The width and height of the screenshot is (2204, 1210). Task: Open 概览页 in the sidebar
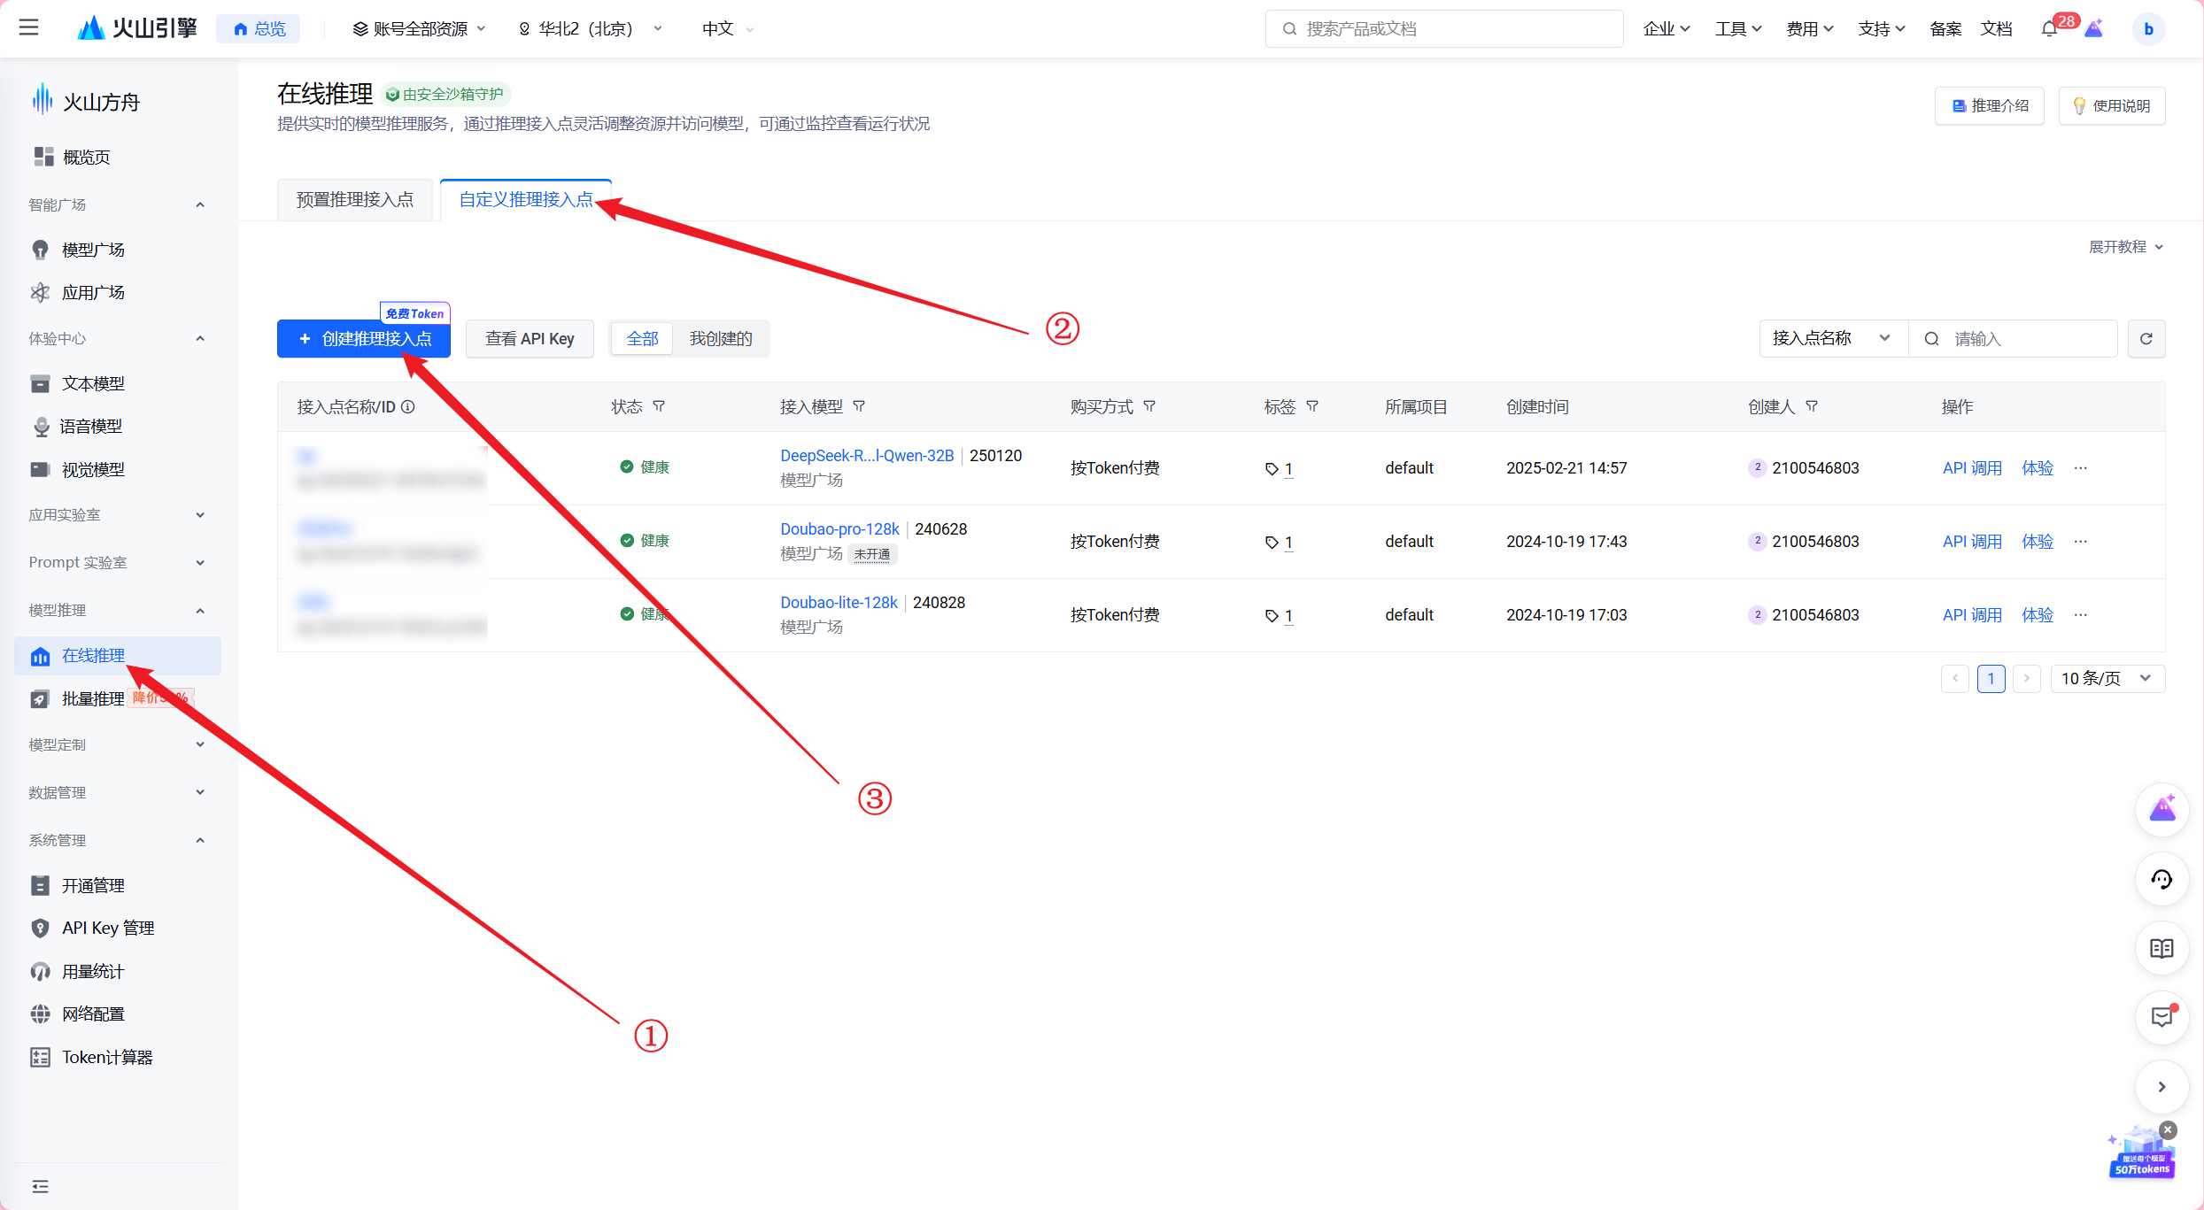click(87, 157)
